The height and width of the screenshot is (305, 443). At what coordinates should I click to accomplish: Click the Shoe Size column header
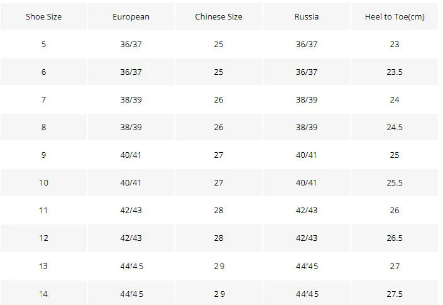pos(43,17)
